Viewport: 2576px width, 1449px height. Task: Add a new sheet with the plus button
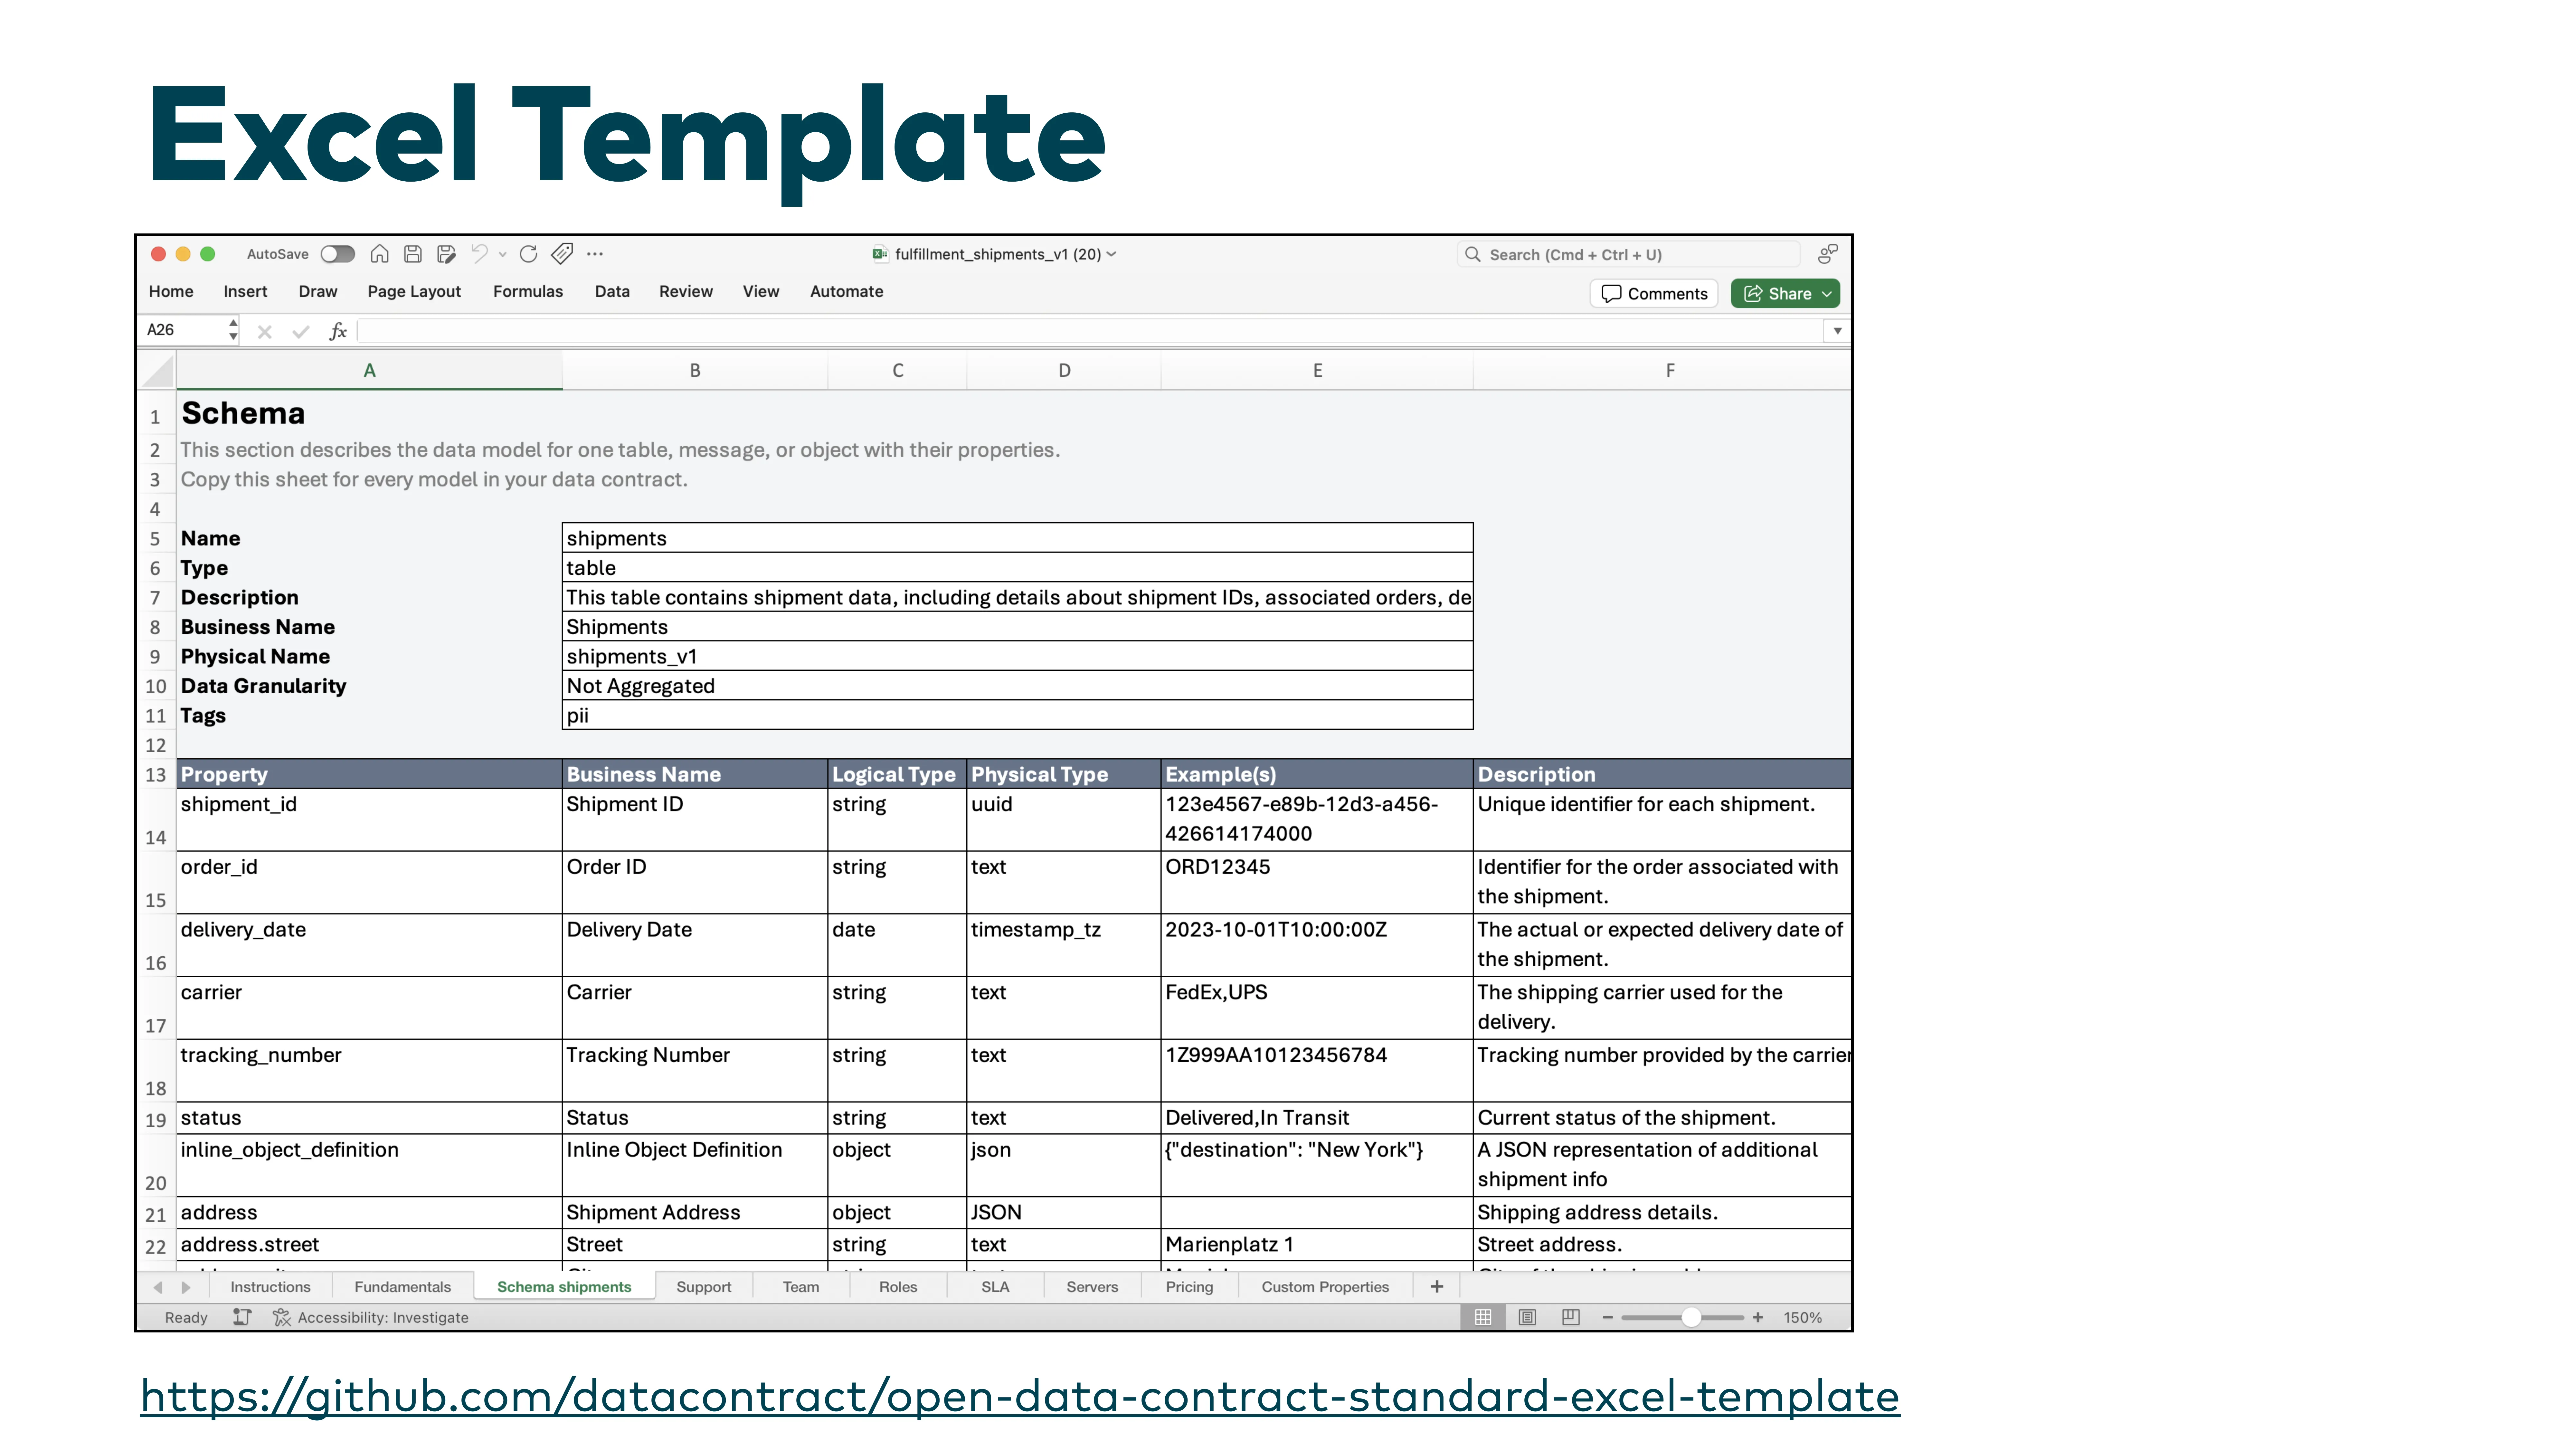point(1437,1287)
